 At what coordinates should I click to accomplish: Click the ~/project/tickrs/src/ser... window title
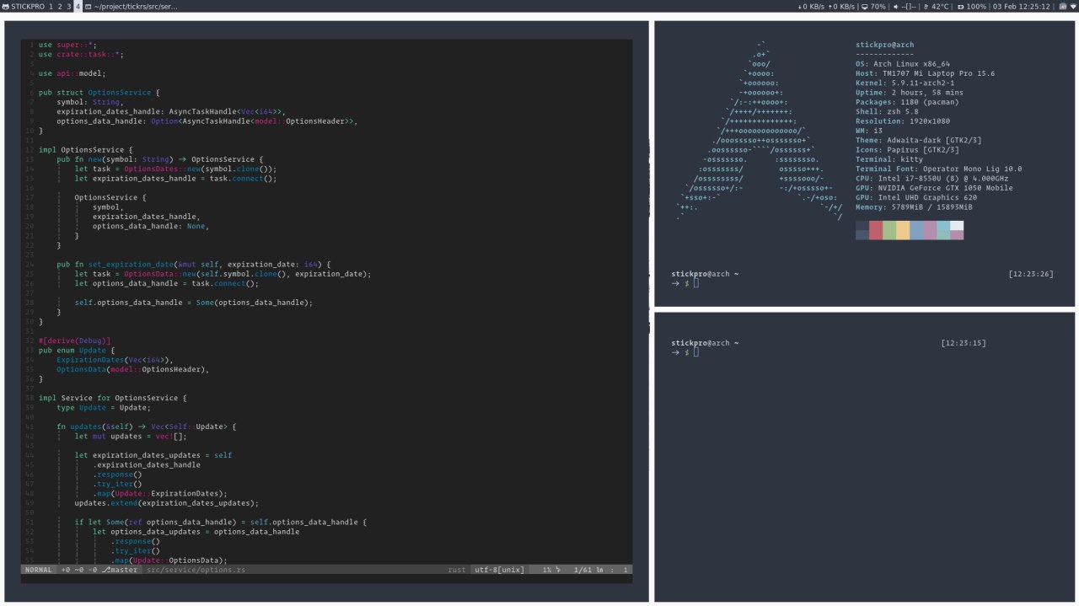[136, 6]
